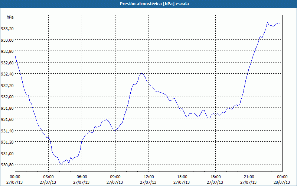Click the 931,80 y-axis label
Screen dimensions: 297x186
point(7,108)
